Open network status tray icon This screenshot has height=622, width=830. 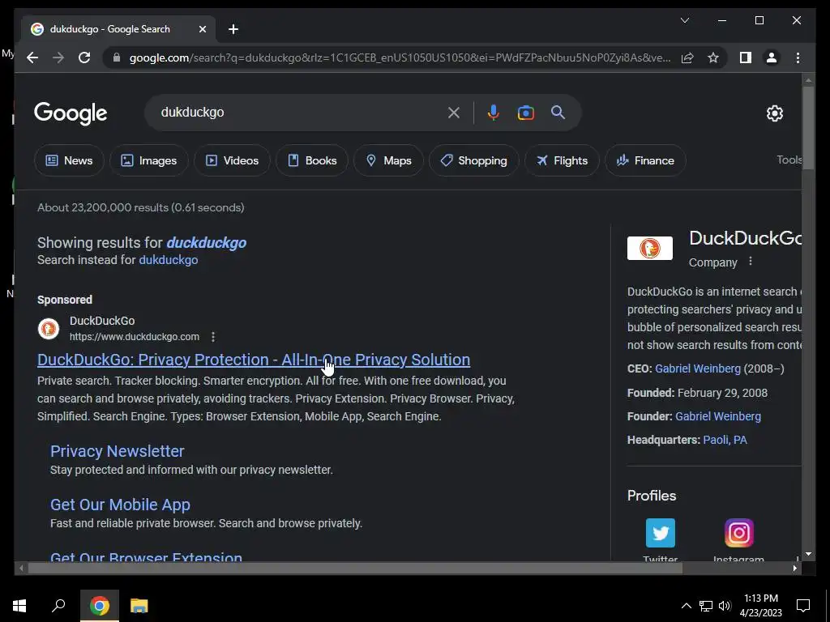pos(706,606)
